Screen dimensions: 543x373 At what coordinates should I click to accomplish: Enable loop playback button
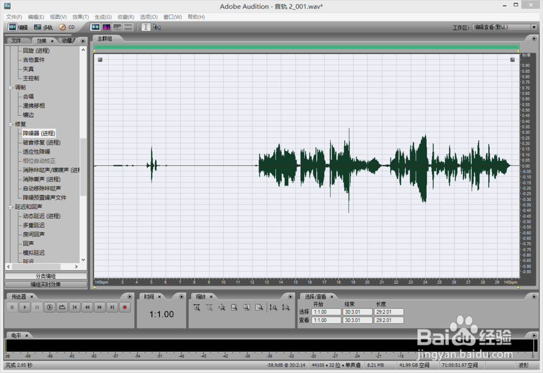click(x=62, y=307)
